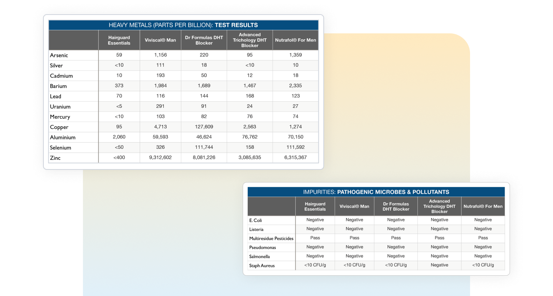
Task: Click Arsenic value 1,359 for Nutrafol
Action: 295,55
